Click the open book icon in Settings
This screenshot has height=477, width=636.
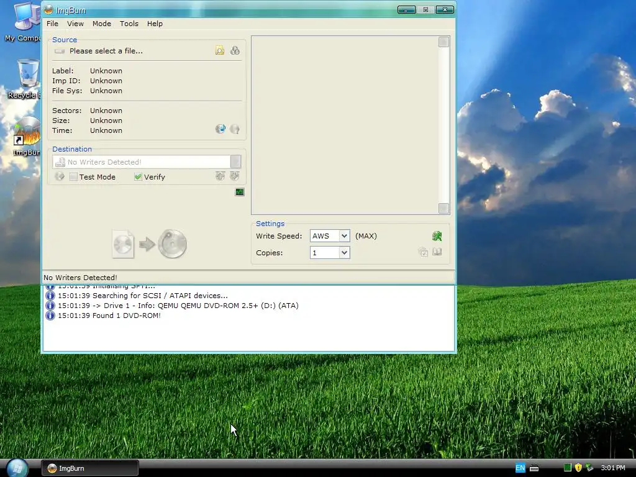tap(437, 252)
